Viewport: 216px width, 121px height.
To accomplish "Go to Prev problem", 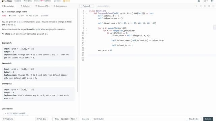I will [56, 119].
